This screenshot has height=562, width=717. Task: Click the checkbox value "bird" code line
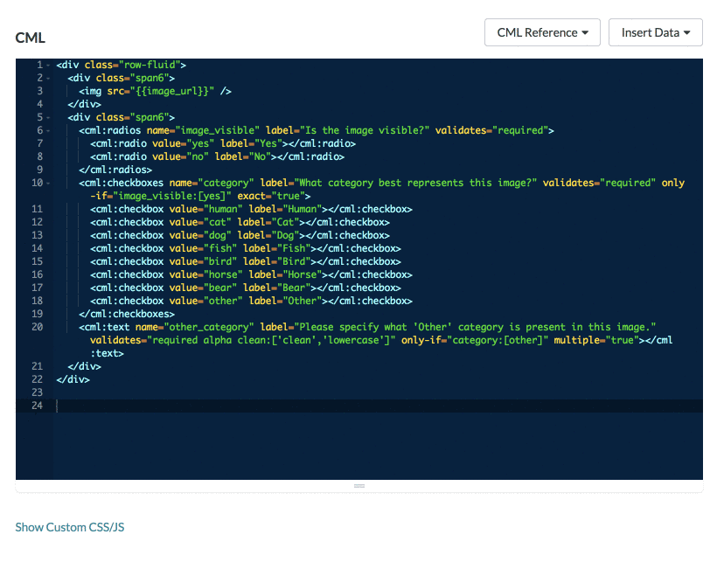click(245, 261)
